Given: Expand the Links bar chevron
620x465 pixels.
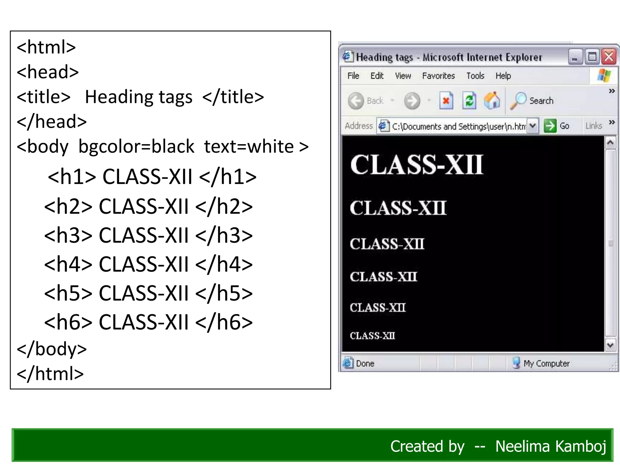Looking at the screenshot, I should pos(612,122).
